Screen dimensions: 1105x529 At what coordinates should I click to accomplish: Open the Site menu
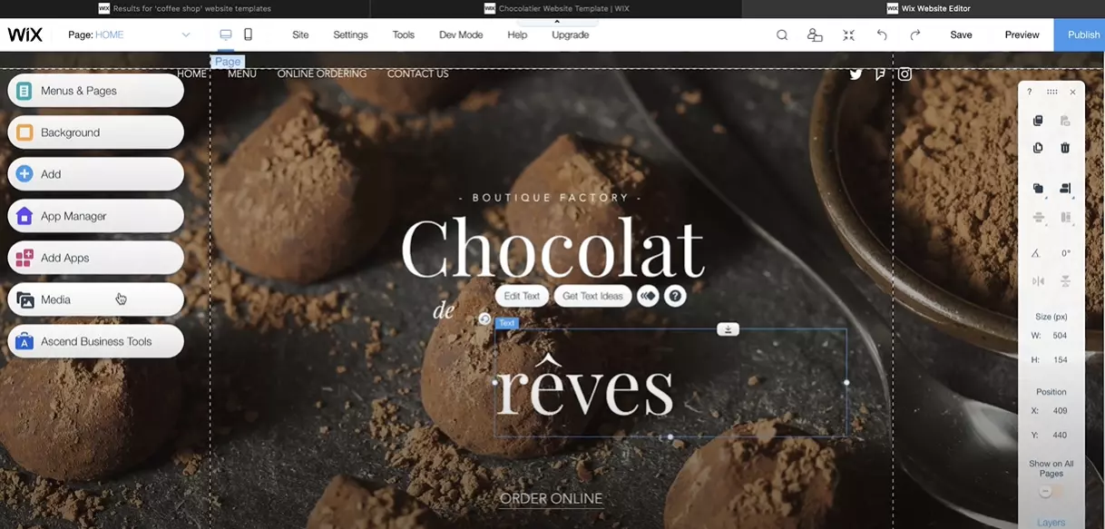(x=300, y=34)
